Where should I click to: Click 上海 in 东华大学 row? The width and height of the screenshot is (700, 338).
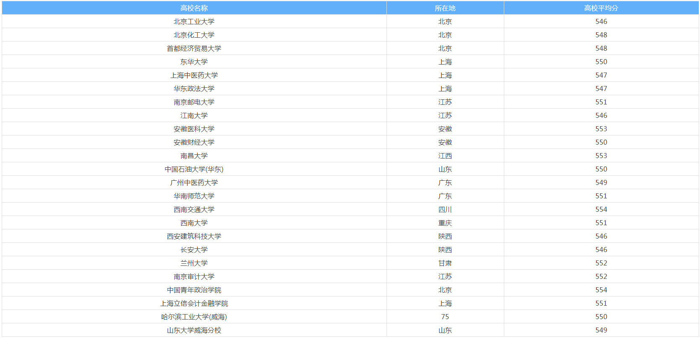pos(445,62)
